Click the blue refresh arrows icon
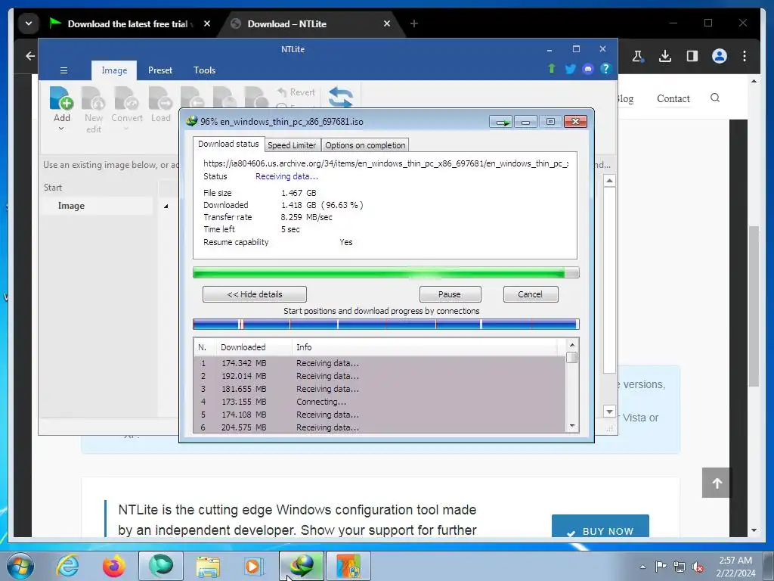This screenshot has height=581, width=774. [x=341, y=96]
